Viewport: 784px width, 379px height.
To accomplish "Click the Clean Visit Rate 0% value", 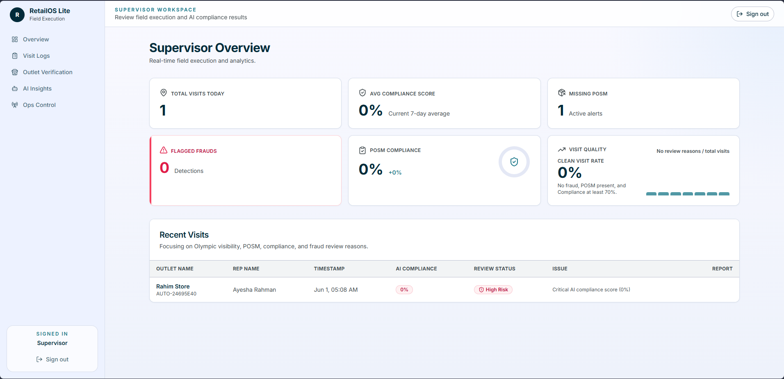I will [570, 172].
